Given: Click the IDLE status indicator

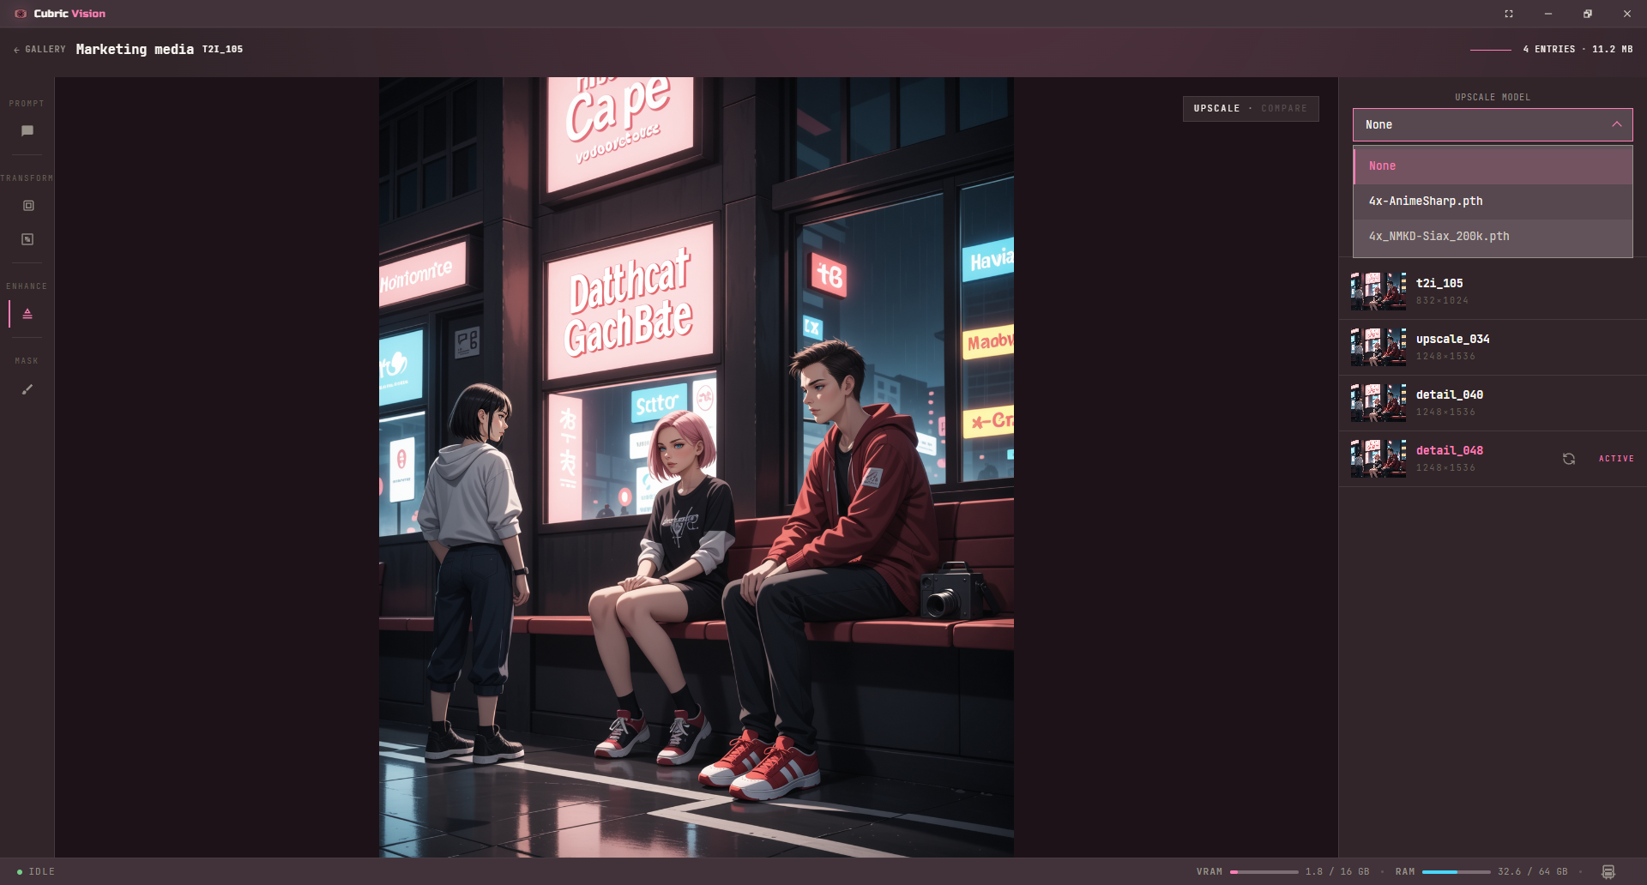Looking at the screenshot, I should pos(36,871).
